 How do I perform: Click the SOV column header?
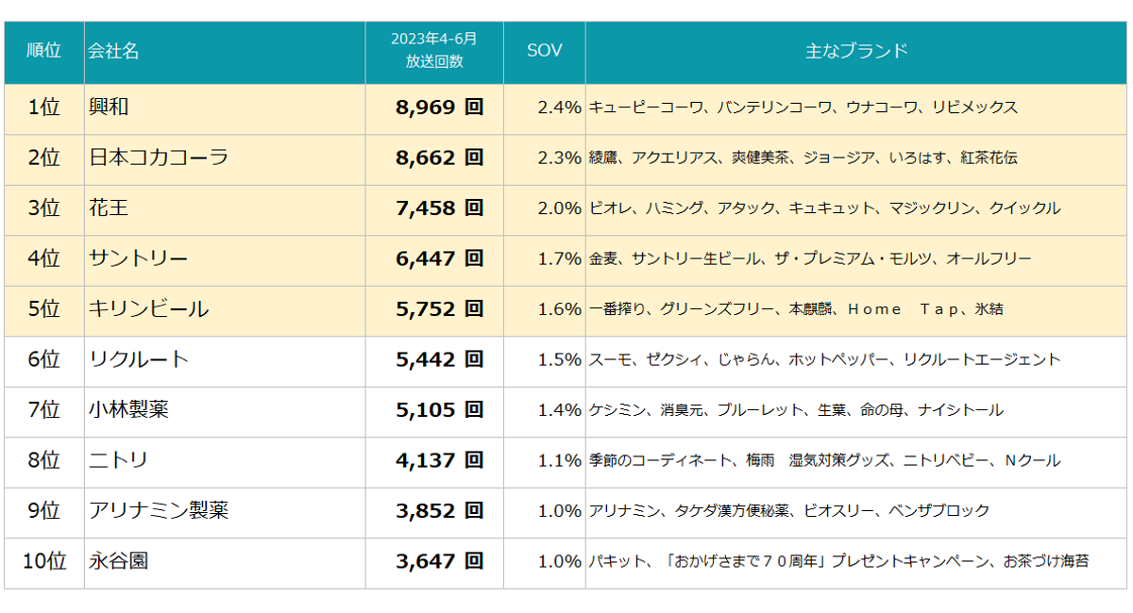(x=544, y=51)
